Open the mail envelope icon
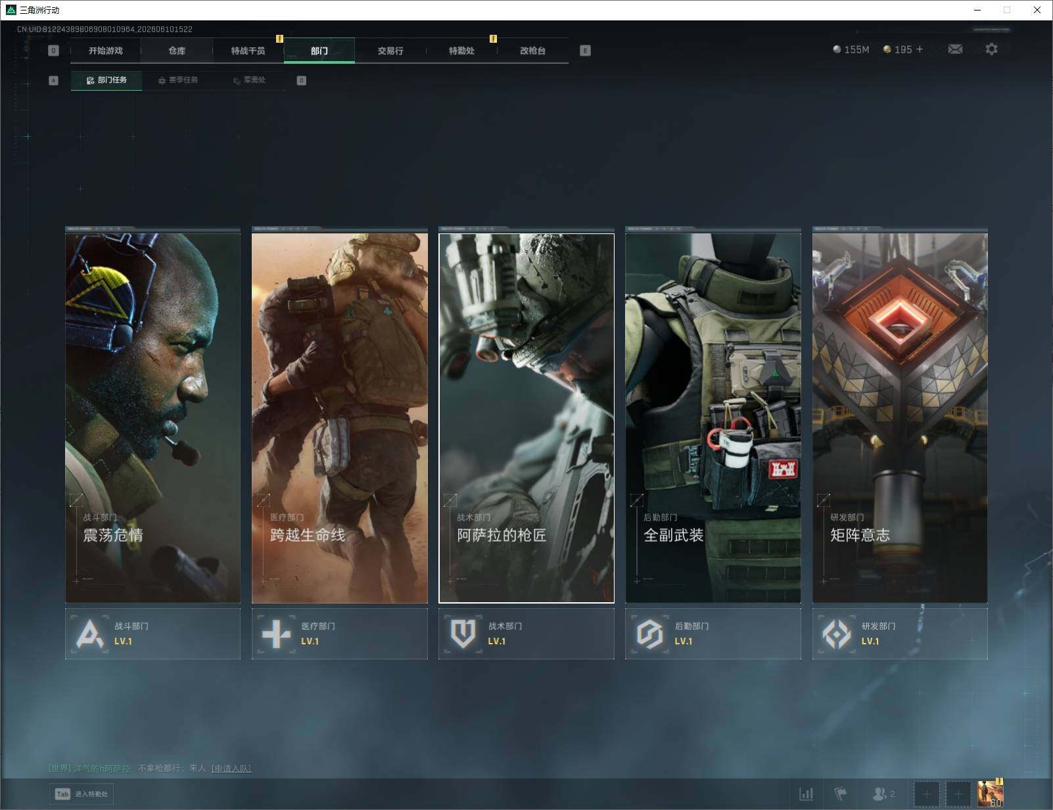The width and height of the screenshot is (1053, 810). click(x=955, y=49)
